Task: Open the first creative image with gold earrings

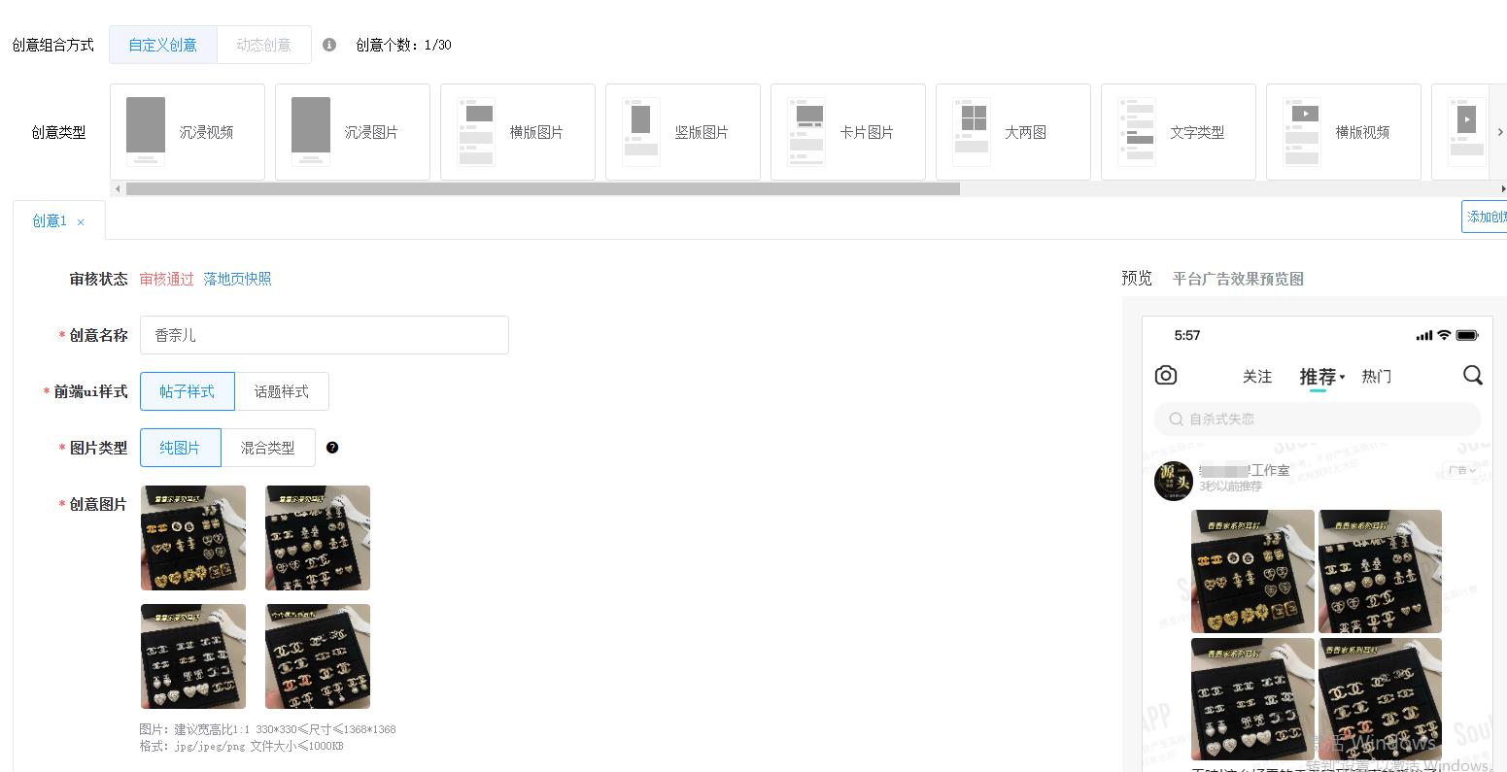Action: (193, 538)
